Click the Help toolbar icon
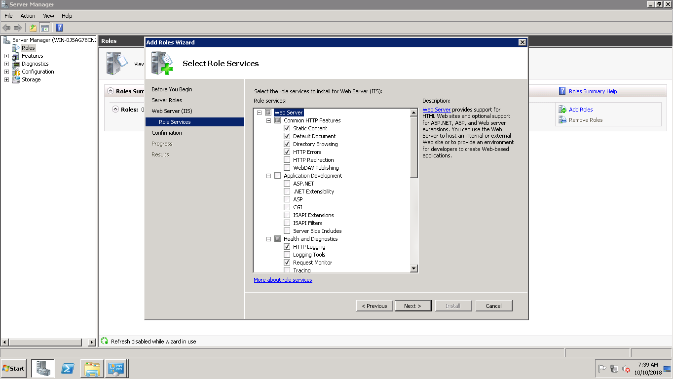This screenshot has width=673, height=379. click(x=60, y=28)
